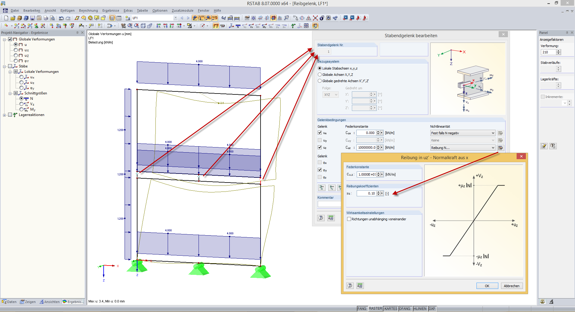Uncheck the uz hinge checkbox
This screenshot has height=312, width=575.
coord(320,147)
